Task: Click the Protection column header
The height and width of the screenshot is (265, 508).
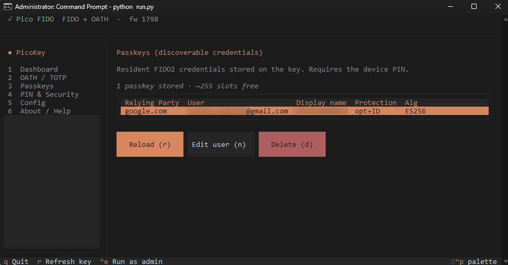Action: point(375,102)
